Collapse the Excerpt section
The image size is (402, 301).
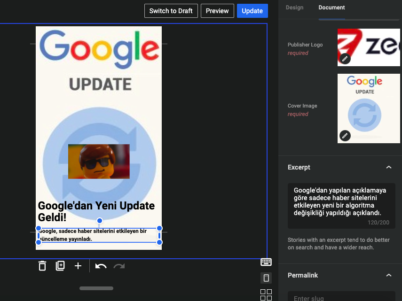click(x=389, y=167)
